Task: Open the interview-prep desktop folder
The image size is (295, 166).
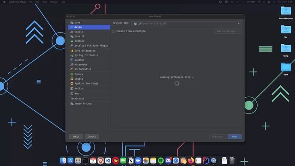Action: pos(286,12)
